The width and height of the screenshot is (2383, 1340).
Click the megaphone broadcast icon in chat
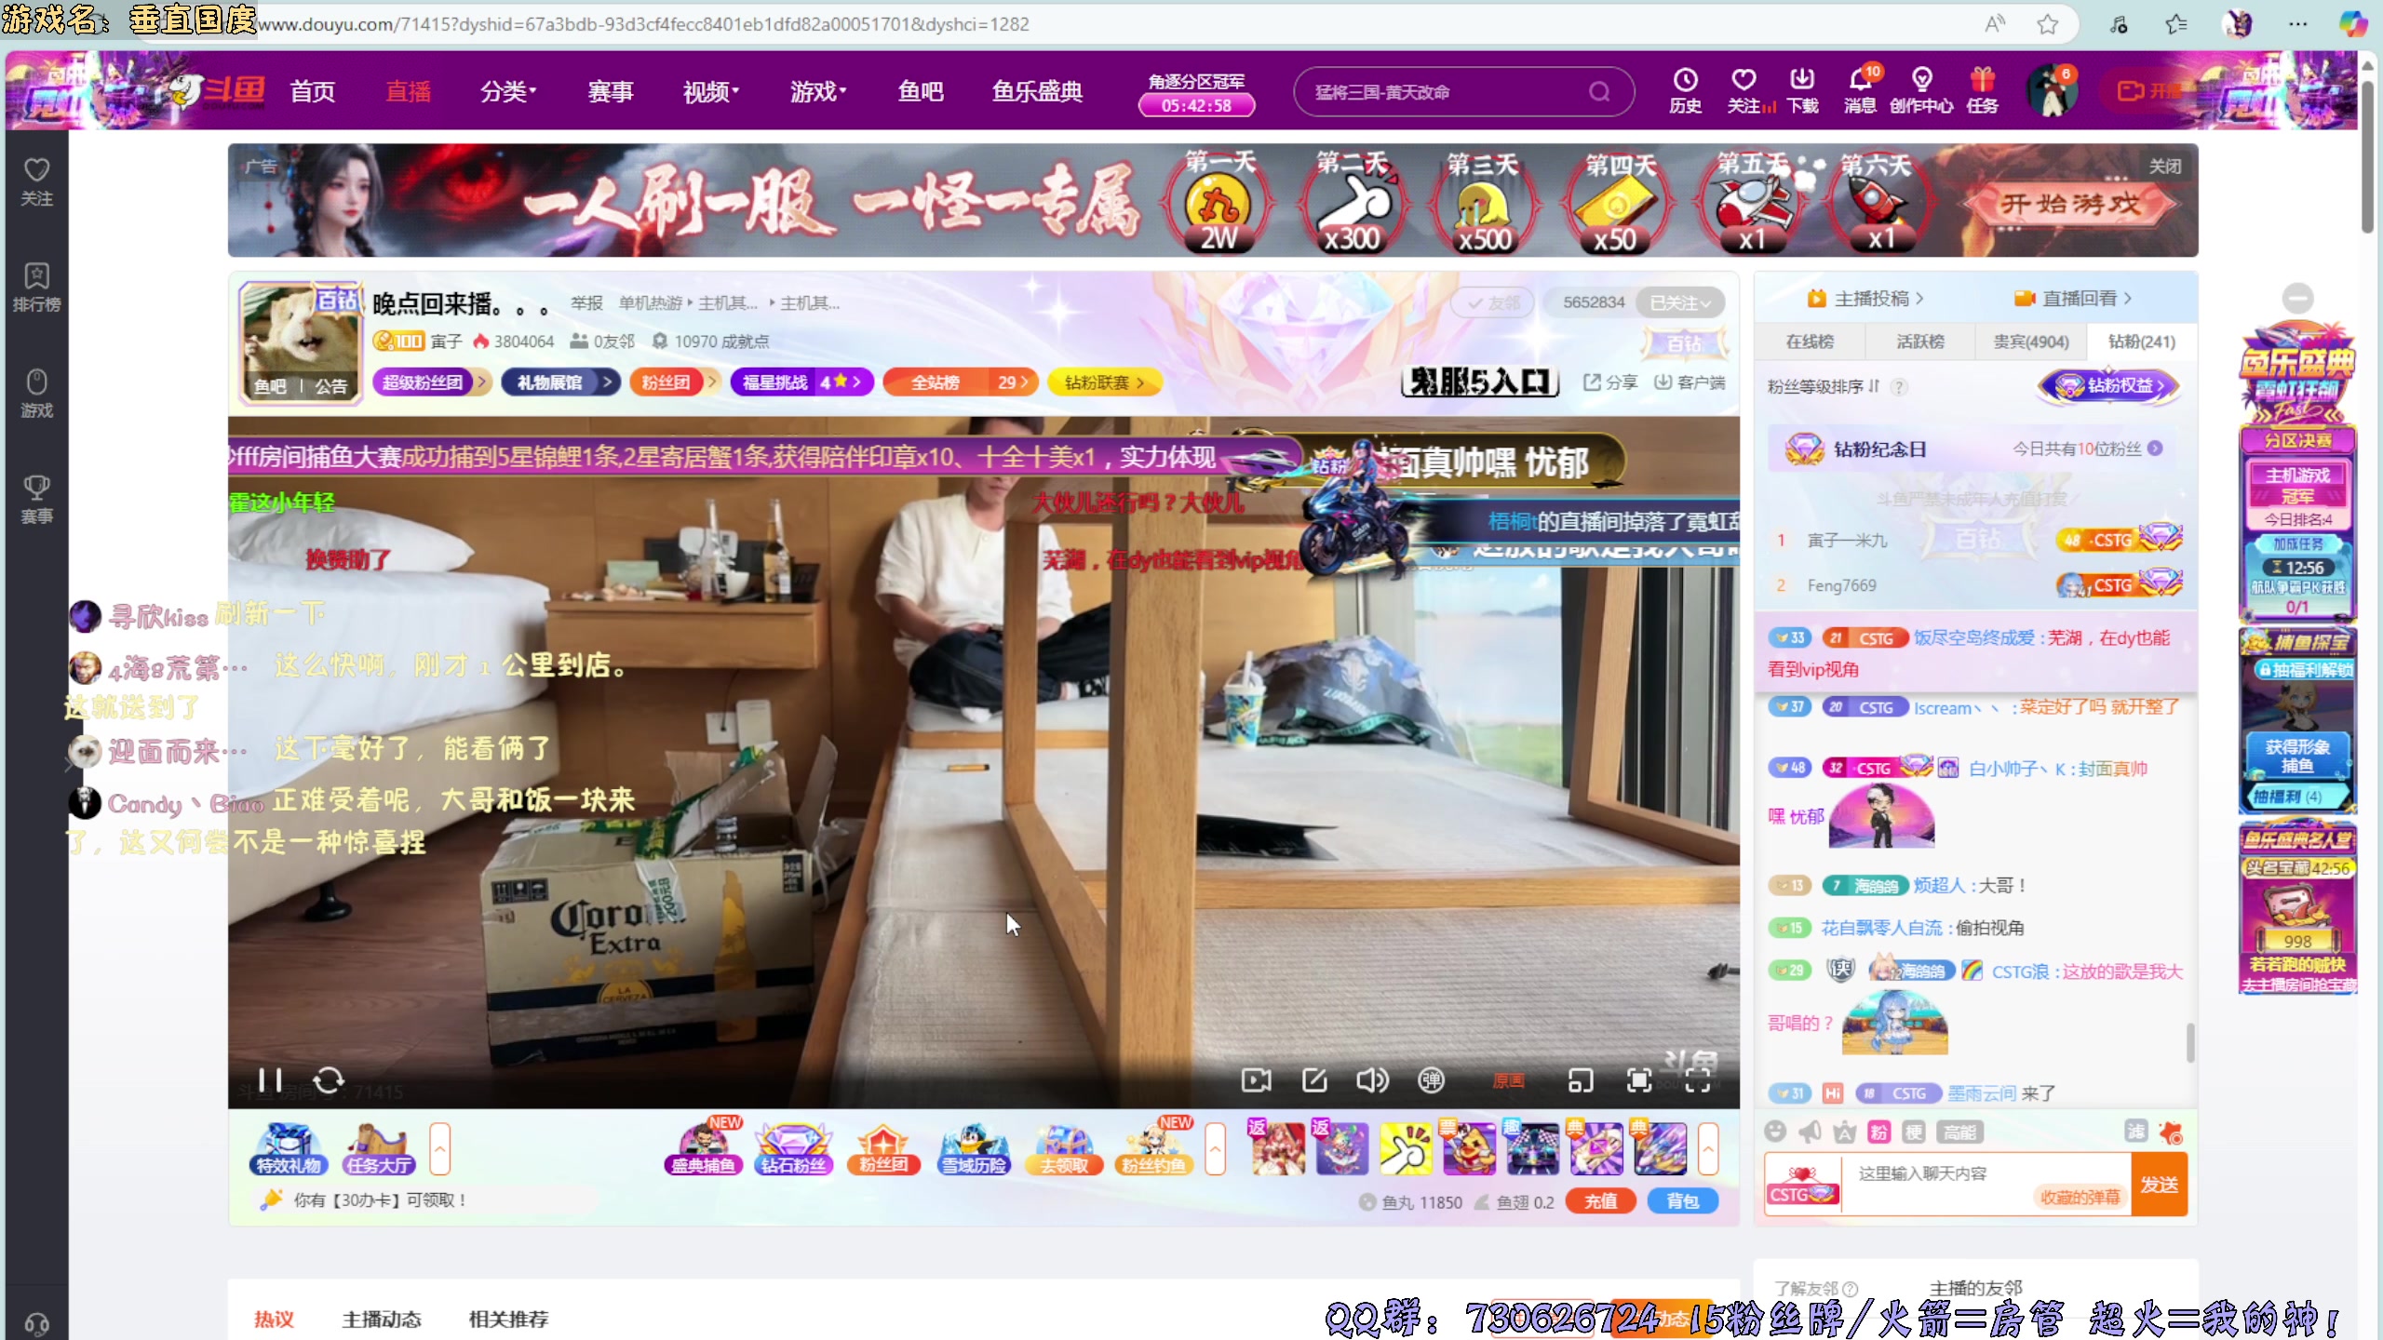point(1810,1132)
